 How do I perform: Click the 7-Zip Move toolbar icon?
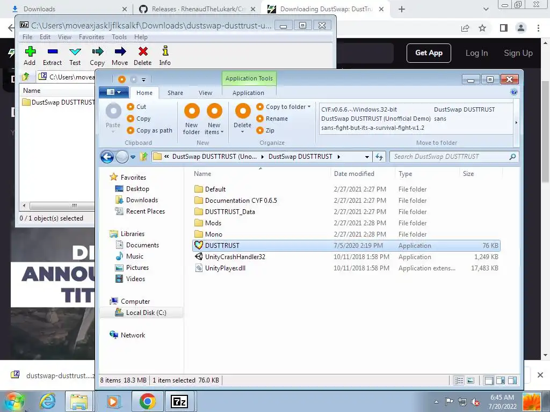coord(120,51)
